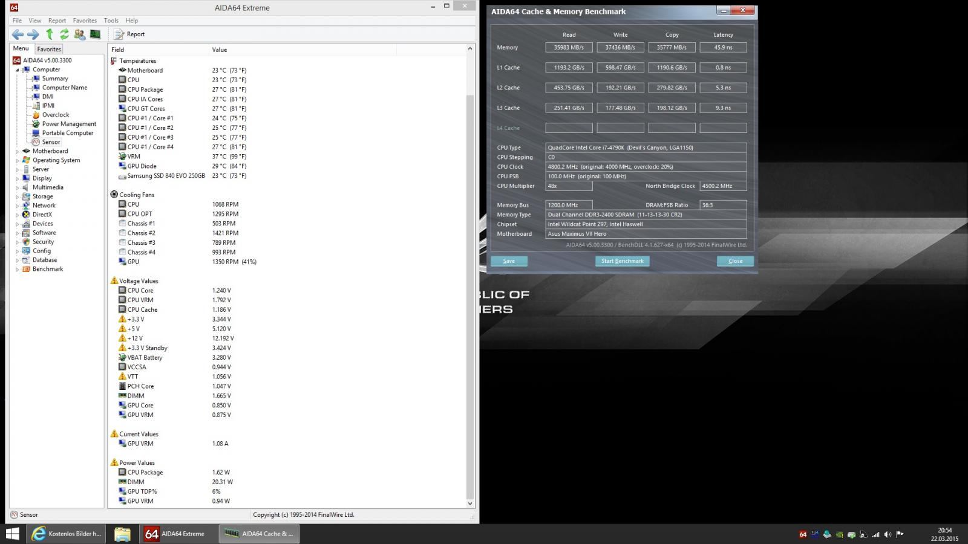This screenshot has width=968, height=544.
Task: Click the Power Management icon in the tree
Action: tap(36, 124)
